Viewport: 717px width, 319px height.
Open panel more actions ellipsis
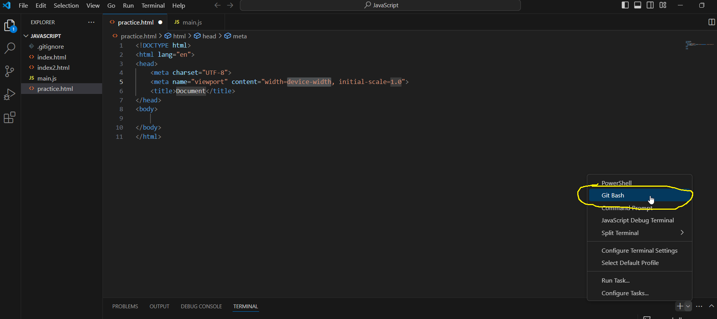pyautogui.click(x=699, y=306)
